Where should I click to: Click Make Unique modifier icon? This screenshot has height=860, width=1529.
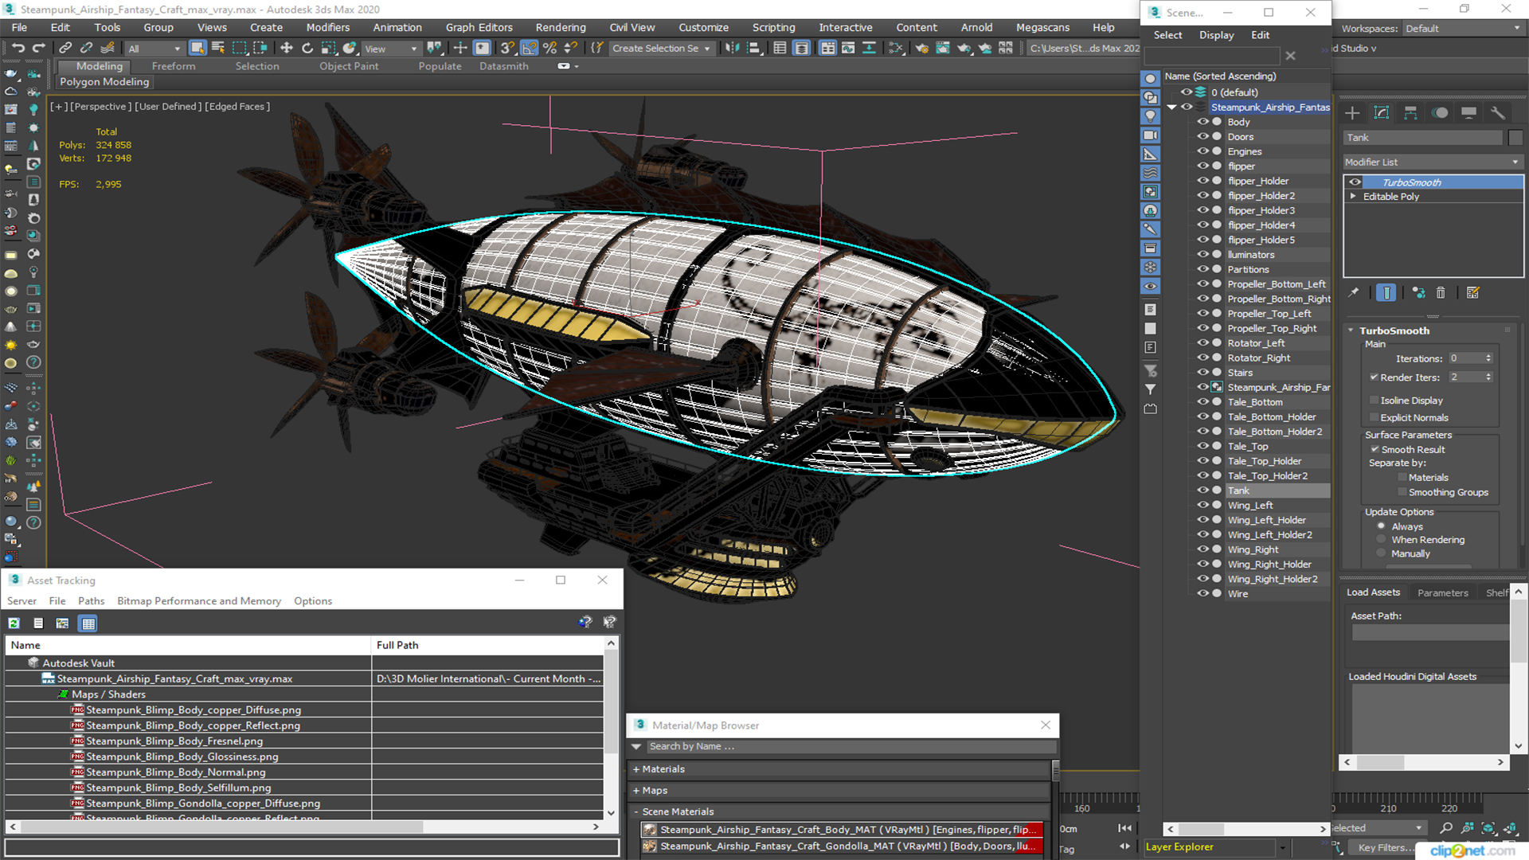pos(1418,293)
